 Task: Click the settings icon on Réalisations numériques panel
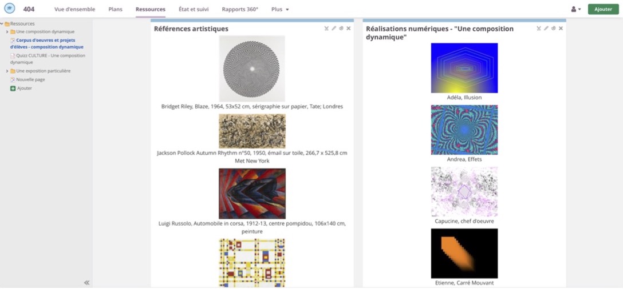point(553,29)
